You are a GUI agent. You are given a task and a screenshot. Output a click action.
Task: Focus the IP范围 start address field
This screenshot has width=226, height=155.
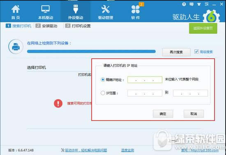coord(145,93)
